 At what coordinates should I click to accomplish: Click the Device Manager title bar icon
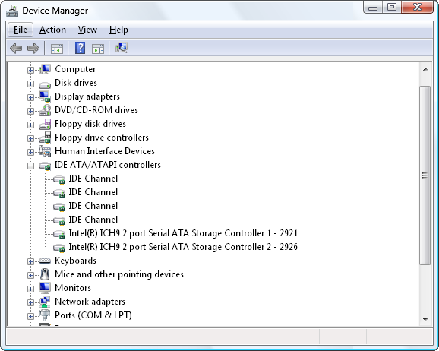(12, 11)
